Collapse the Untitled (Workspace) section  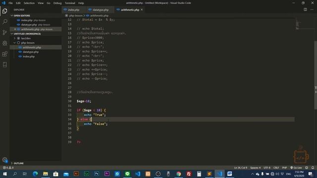(x=27, y=34)
